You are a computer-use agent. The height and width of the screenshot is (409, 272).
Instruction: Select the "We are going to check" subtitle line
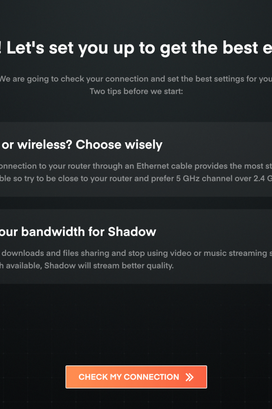tap(136, 79)
